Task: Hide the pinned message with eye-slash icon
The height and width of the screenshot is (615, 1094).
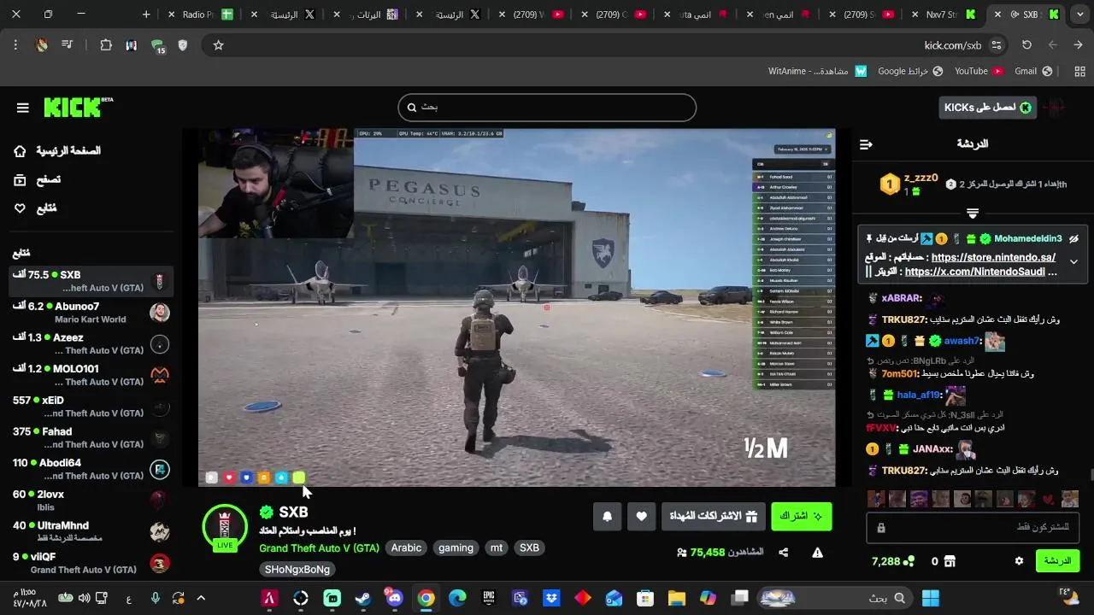Action: click(x=1073, y=238)
